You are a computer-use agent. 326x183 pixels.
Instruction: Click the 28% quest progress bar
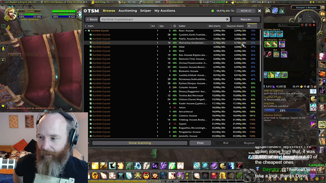click(282, 111)
